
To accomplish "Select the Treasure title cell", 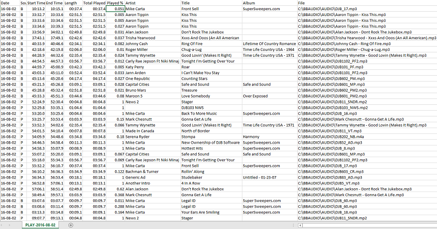I will pyautogui.click(x=211, y=90).
